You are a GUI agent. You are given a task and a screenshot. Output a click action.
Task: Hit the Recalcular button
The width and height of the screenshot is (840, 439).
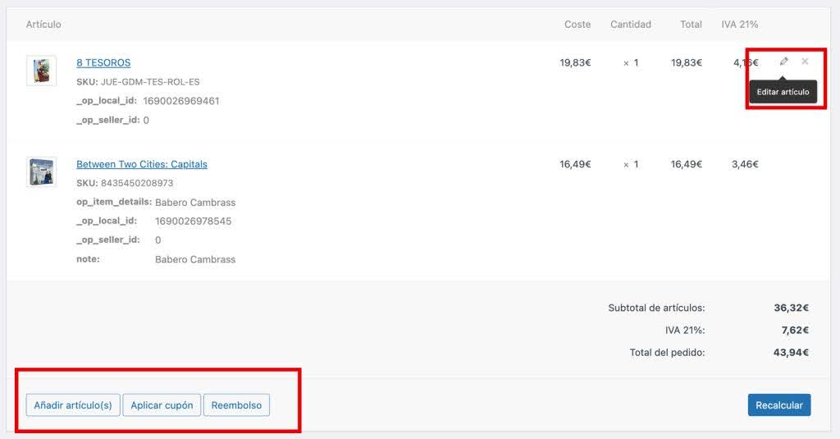pyautogui.click(x=778, y=405)
